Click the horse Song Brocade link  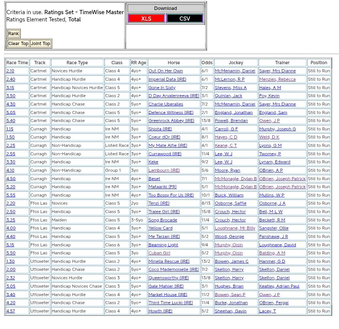click(x=163, y=220)
